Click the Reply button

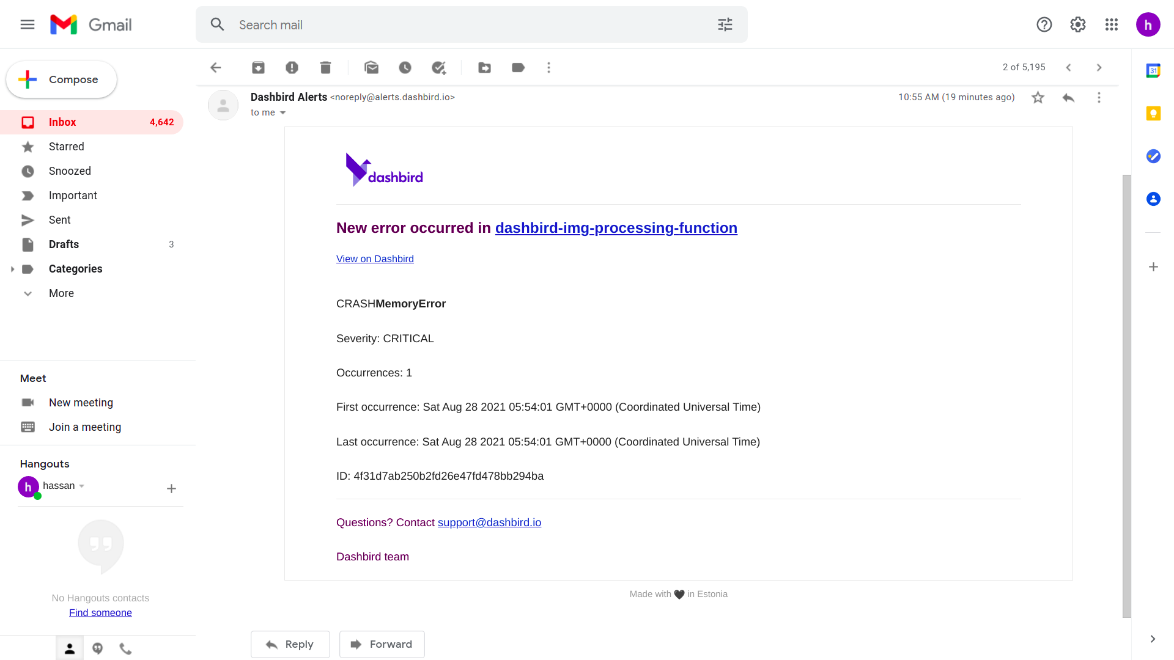click(x=290, y=644)
